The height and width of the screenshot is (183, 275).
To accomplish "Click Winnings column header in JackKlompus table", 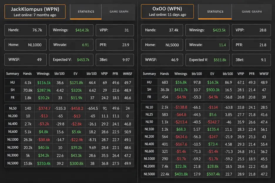I will 43,74.
